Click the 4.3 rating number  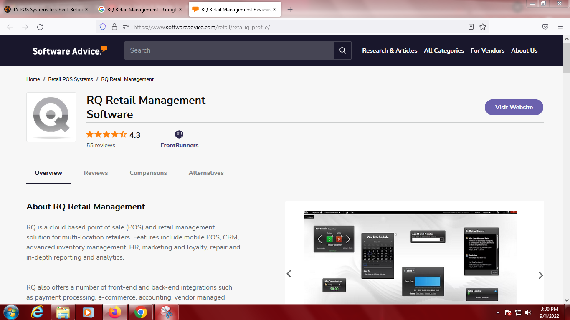(x=135, y=135)
